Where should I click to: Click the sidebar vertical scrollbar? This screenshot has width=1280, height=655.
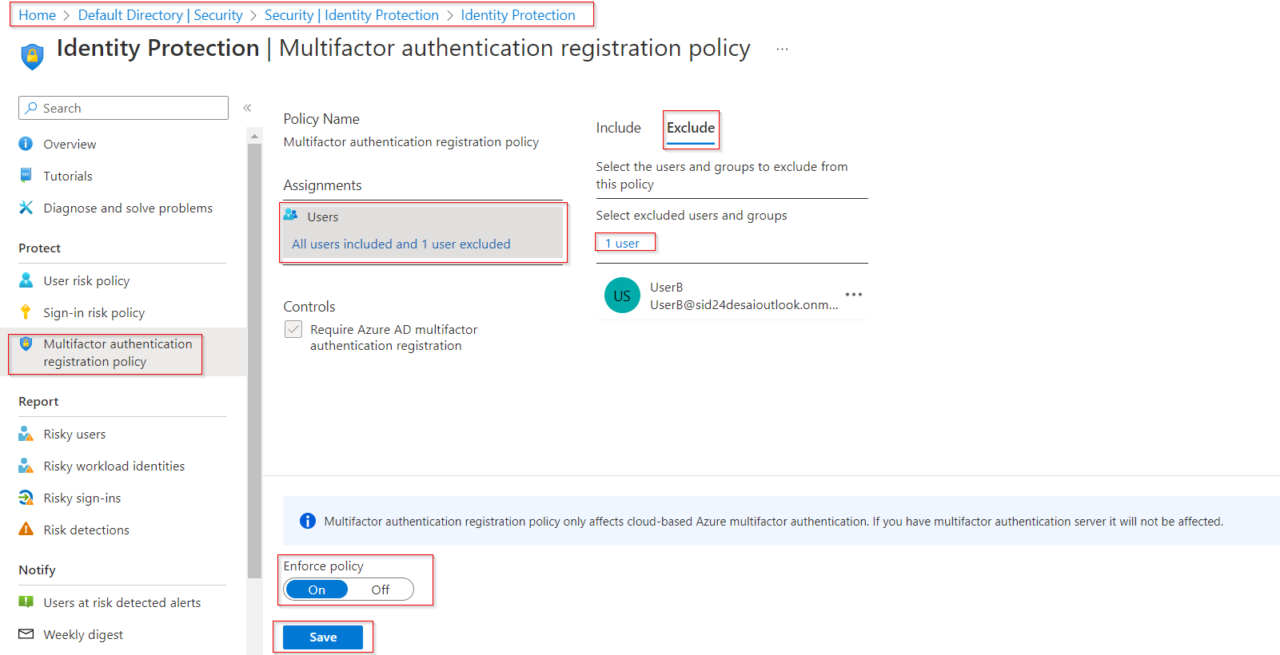click(254, 359)
